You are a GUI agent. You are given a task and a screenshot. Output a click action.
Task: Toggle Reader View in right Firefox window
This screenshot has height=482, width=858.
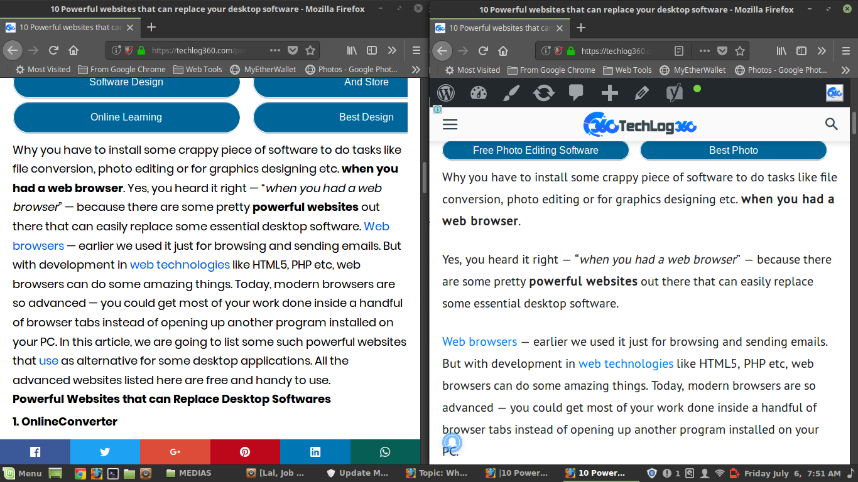tap(678, 51)
